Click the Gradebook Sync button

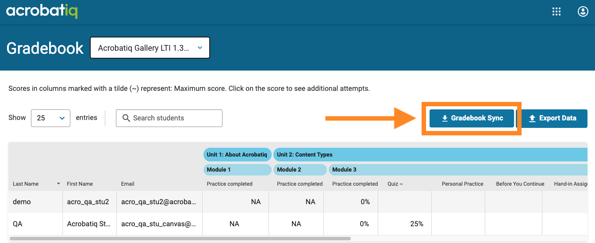[472, 118]
